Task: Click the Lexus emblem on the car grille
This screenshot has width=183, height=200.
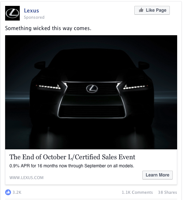Action: pyautogui.click(x=92, y=89)
